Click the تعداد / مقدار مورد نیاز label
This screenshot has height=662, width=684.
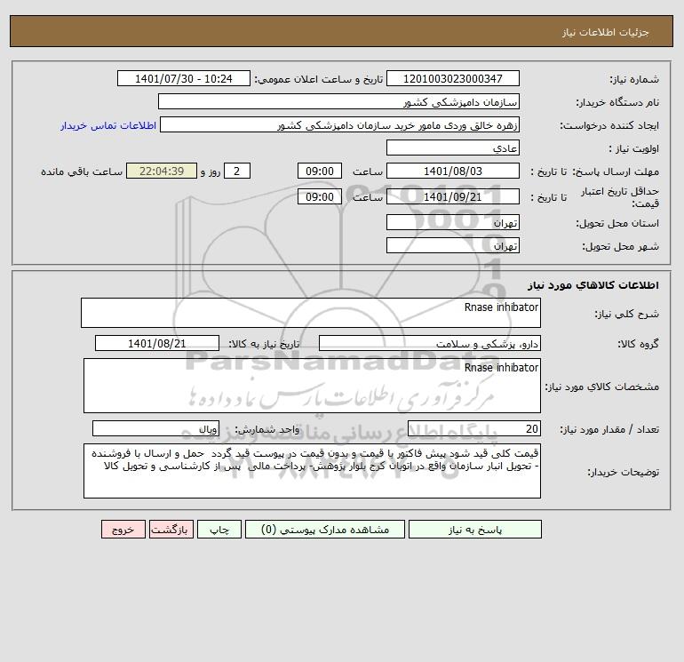[609, 429]
